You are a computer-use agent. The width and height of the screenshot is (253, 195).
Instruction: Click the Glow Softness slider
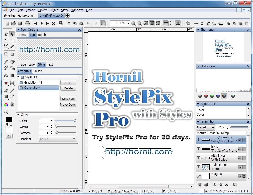[65, 133]
